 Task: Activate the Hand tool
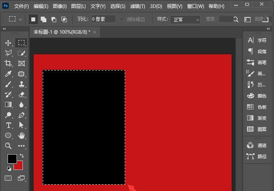21,136
